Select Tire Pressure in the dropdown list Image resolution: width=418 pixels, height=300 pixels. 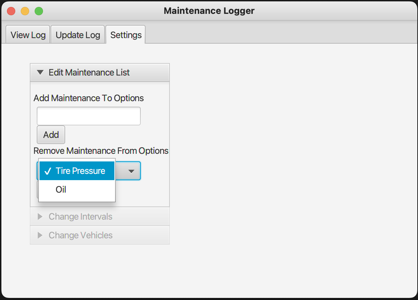(x=80, y=170)
